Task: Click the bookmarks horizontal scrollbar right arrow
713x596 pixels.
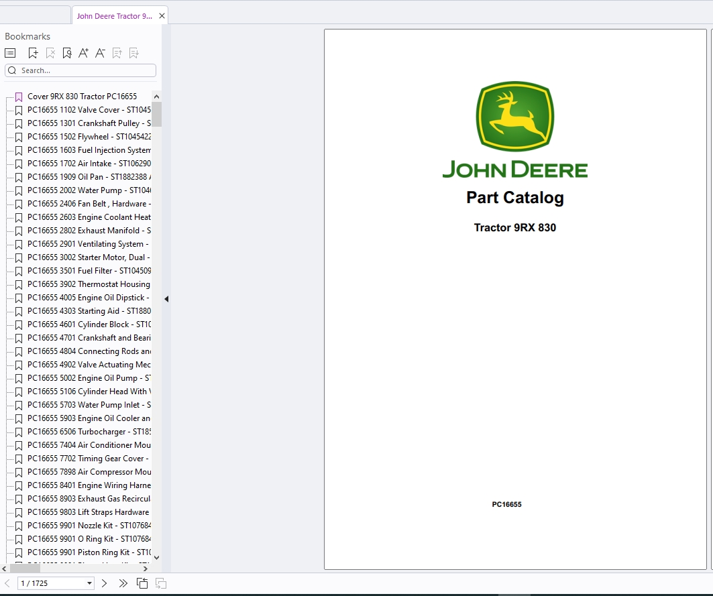Action: coord(145,569)
